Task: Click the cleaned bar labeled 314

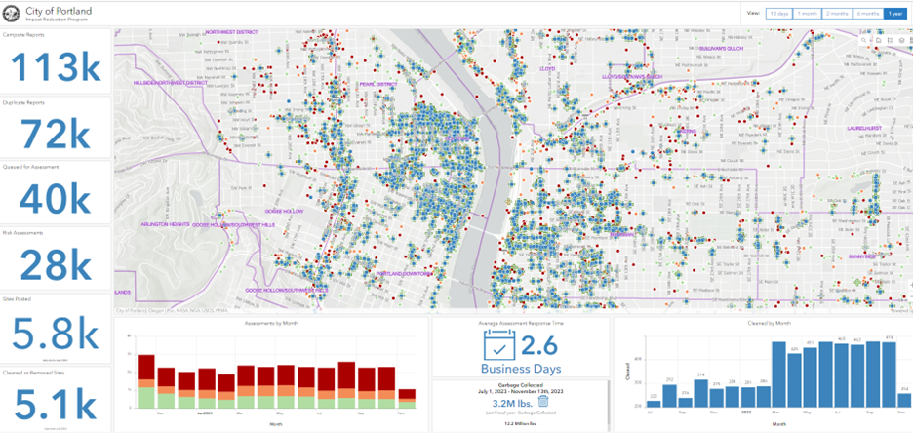Action: coord(701,393)
